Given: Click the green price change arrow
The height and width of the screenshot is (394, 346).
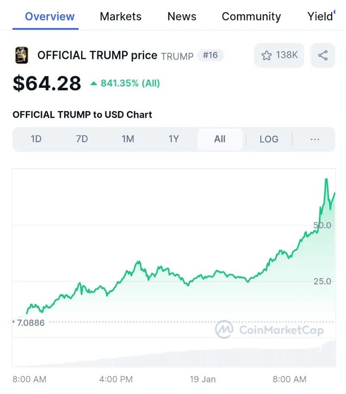Looking at the screenshot, I should pyautogui.click(x=94, y=83).
